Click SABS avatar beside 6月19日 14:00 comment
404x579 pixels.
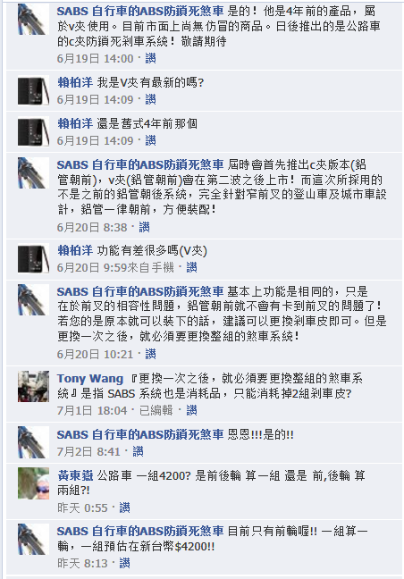tap(33, 19)
